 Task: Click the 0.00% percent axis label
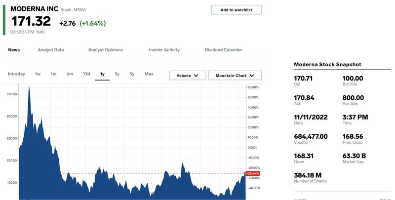pyautogui.click(x=252, y=148)
